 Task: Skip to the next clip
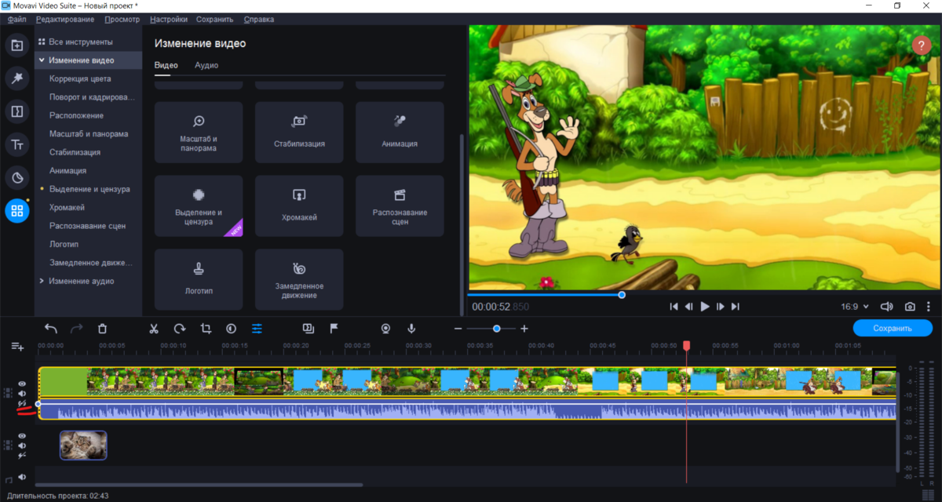pos(736,307)
